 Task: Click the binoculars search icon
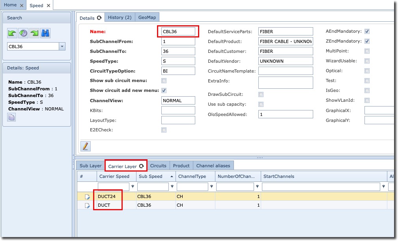click(45, 33)
